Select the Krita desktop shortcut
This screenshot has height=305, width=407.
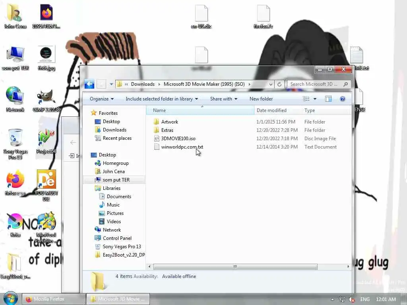click(15, 225)
